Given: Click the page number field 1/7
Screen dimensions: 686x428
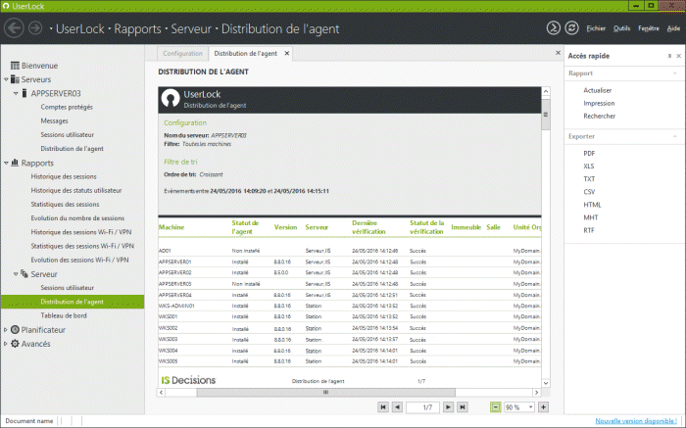Looking at the screenshot, I should pos(422,407).
